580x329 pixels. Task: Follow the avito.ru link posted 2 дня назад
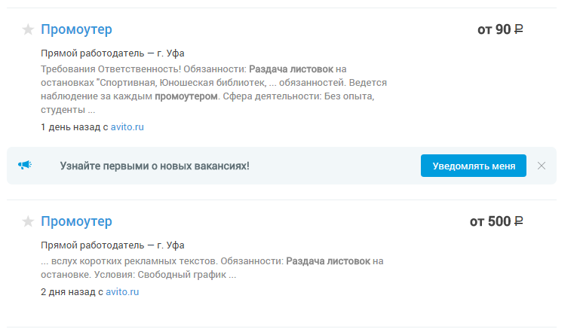pos(122,291)
